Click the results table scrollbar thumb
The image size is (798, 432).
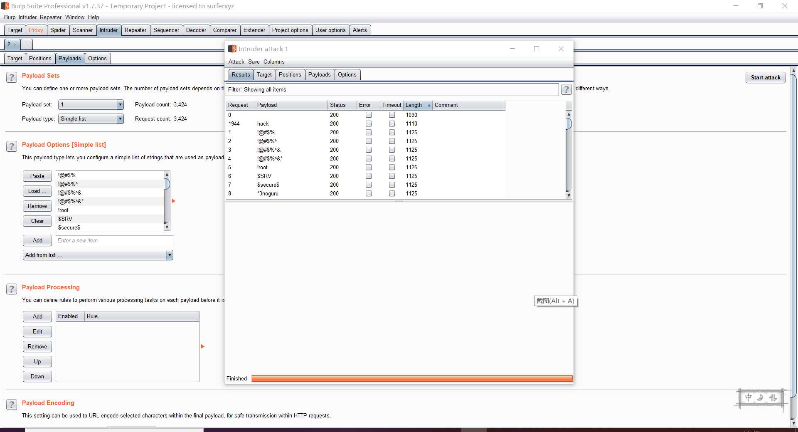(569, 123)
